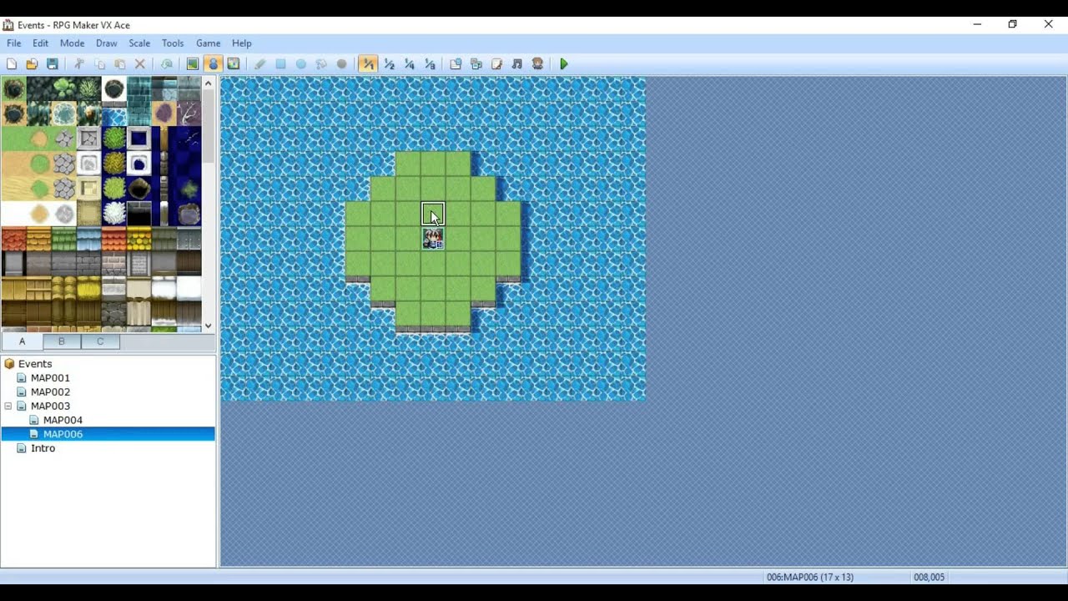Click status bar text 006:MAP006 (17 x 13)

(x=809, y=577)
